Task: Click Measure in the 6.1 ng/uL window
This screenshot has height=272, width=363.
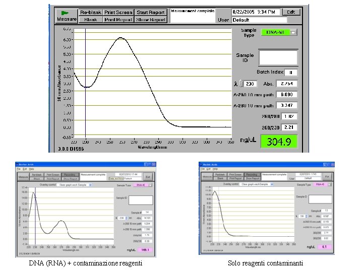Action: point(207,176)
